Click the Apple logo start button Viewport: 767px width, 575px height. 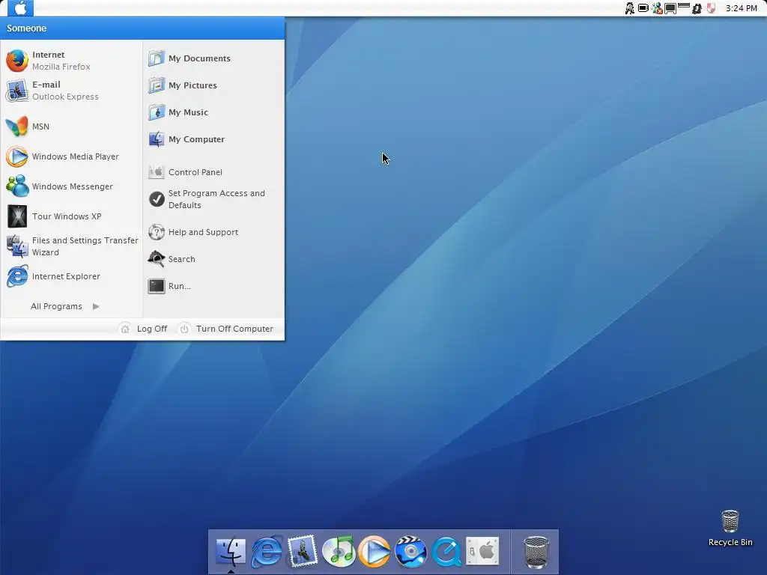(x=20, y=7)
